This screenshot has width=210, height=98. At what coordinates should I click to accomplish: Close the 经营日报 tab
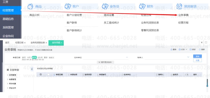click(x=25, y=43)
